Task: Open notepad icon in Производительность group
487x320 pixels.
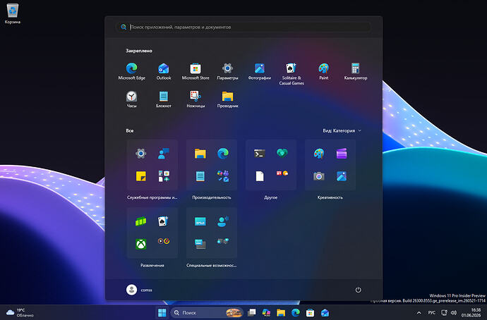Action: (200, 176)
